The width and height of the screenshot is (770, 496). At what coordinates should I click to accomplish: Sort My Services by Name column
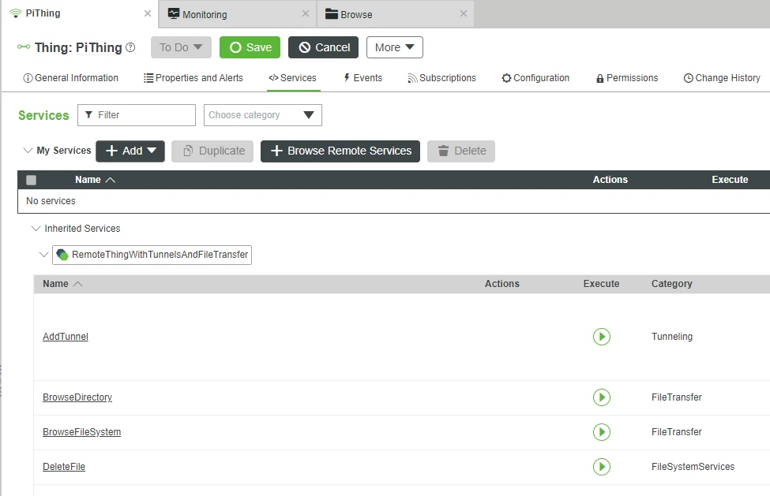click(x=95, y=180)
